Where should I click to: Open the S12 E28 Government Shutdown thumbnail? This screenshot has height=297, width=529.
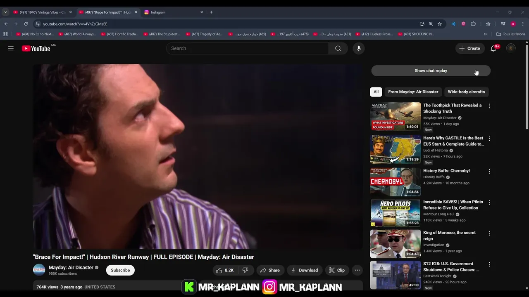pos(396,275)
